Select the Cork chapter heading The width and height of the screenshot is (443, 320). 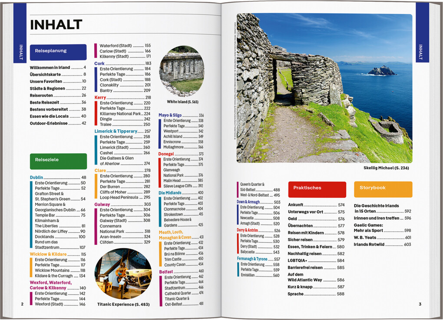123,63
